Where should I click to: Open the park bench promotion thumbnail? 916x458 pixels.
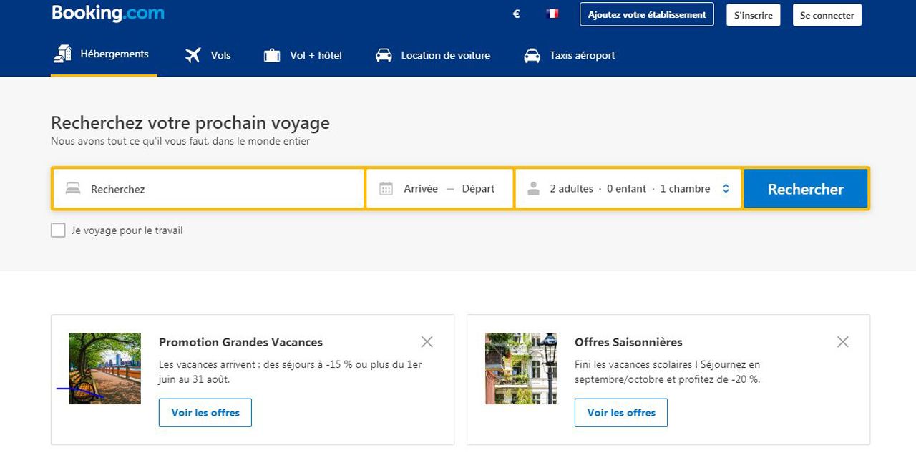coord(105,368)
